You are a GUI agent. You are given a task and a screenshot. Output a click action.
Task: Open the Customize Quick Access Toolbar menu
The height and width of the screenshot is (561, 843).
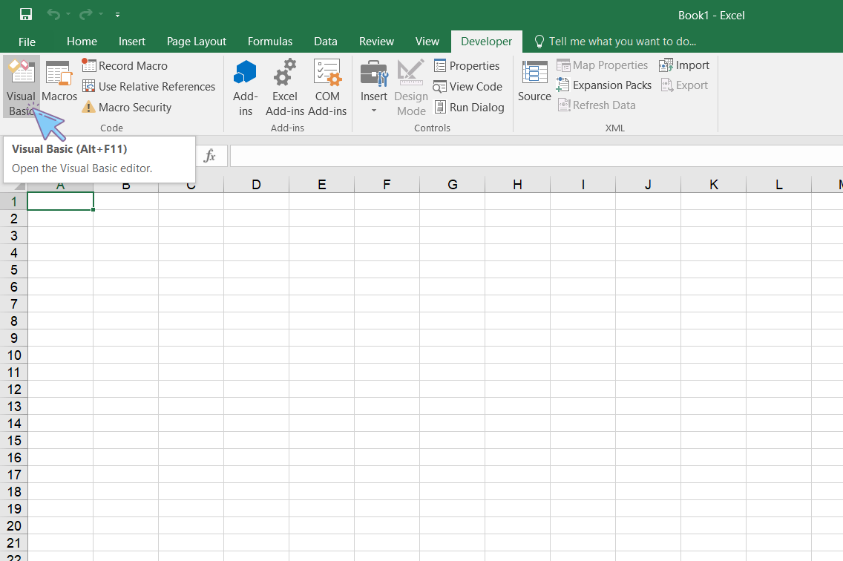tap(117, 14)
